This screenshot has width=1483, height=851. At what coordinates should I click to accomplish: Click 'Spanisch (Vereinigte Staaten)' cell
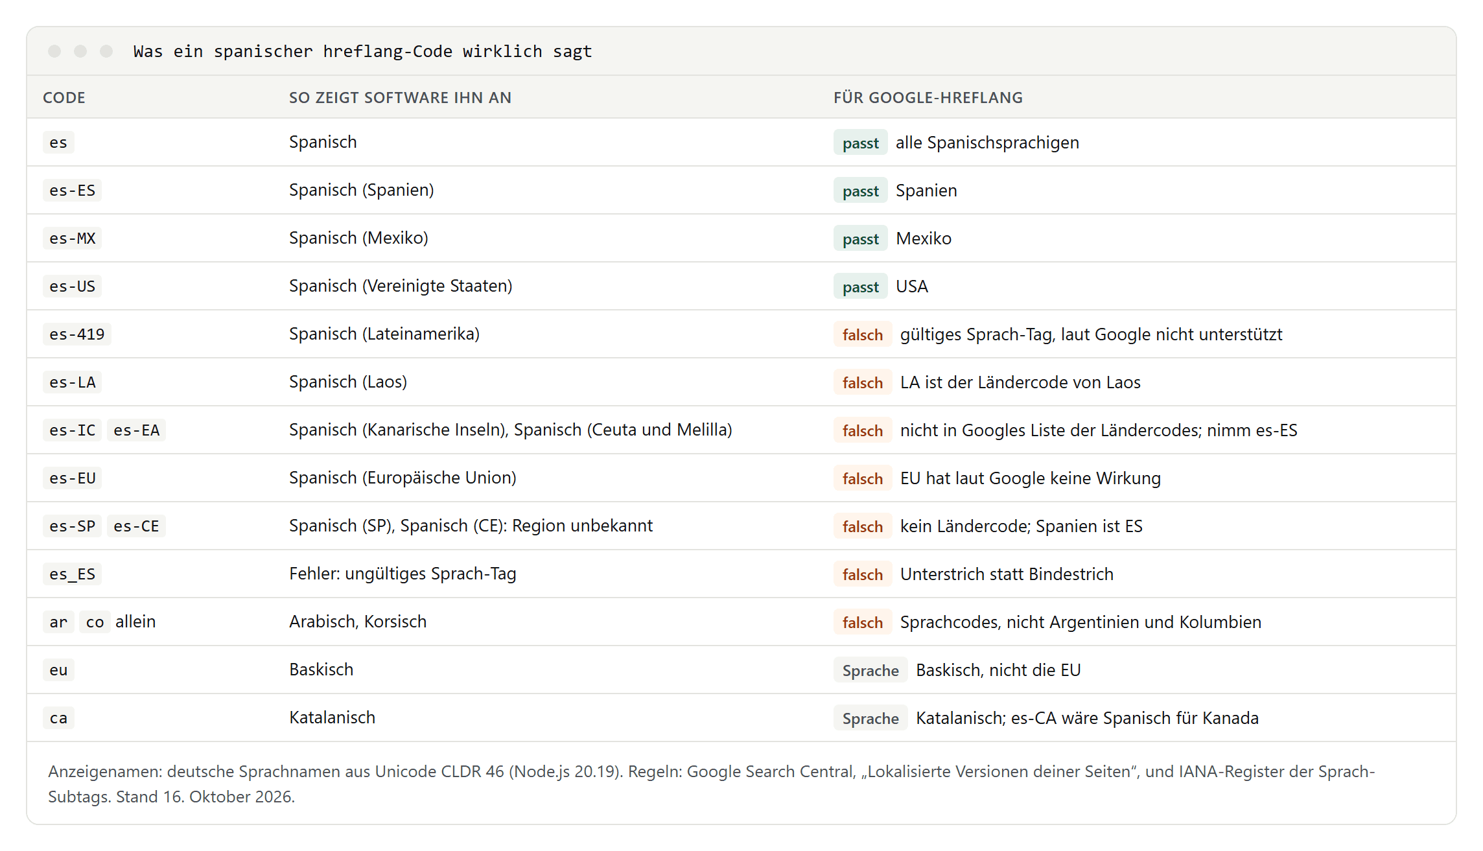pyautogui.click(x=401, y=286)
